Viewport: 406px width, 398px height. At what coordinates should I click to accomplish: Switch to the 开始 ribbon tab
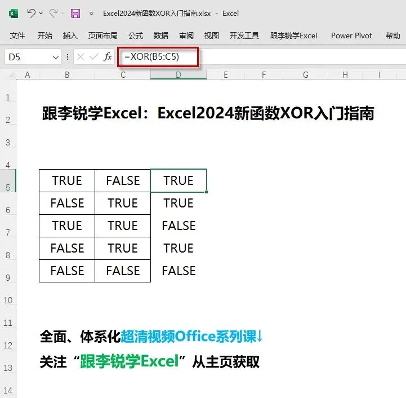(45, 36)
